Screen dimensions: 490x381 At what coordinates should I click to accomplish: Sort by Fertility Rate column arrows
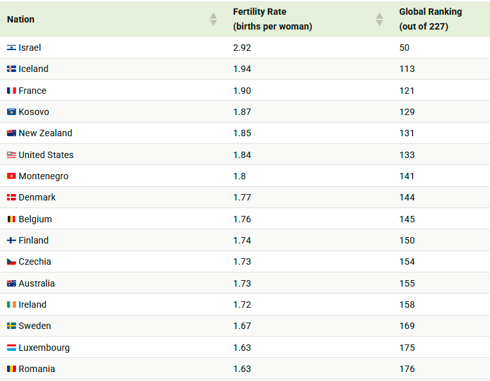pyautogui.click(x=379, y=19)
